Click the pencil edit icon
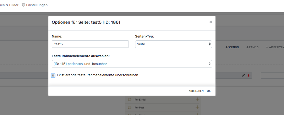 243,76
